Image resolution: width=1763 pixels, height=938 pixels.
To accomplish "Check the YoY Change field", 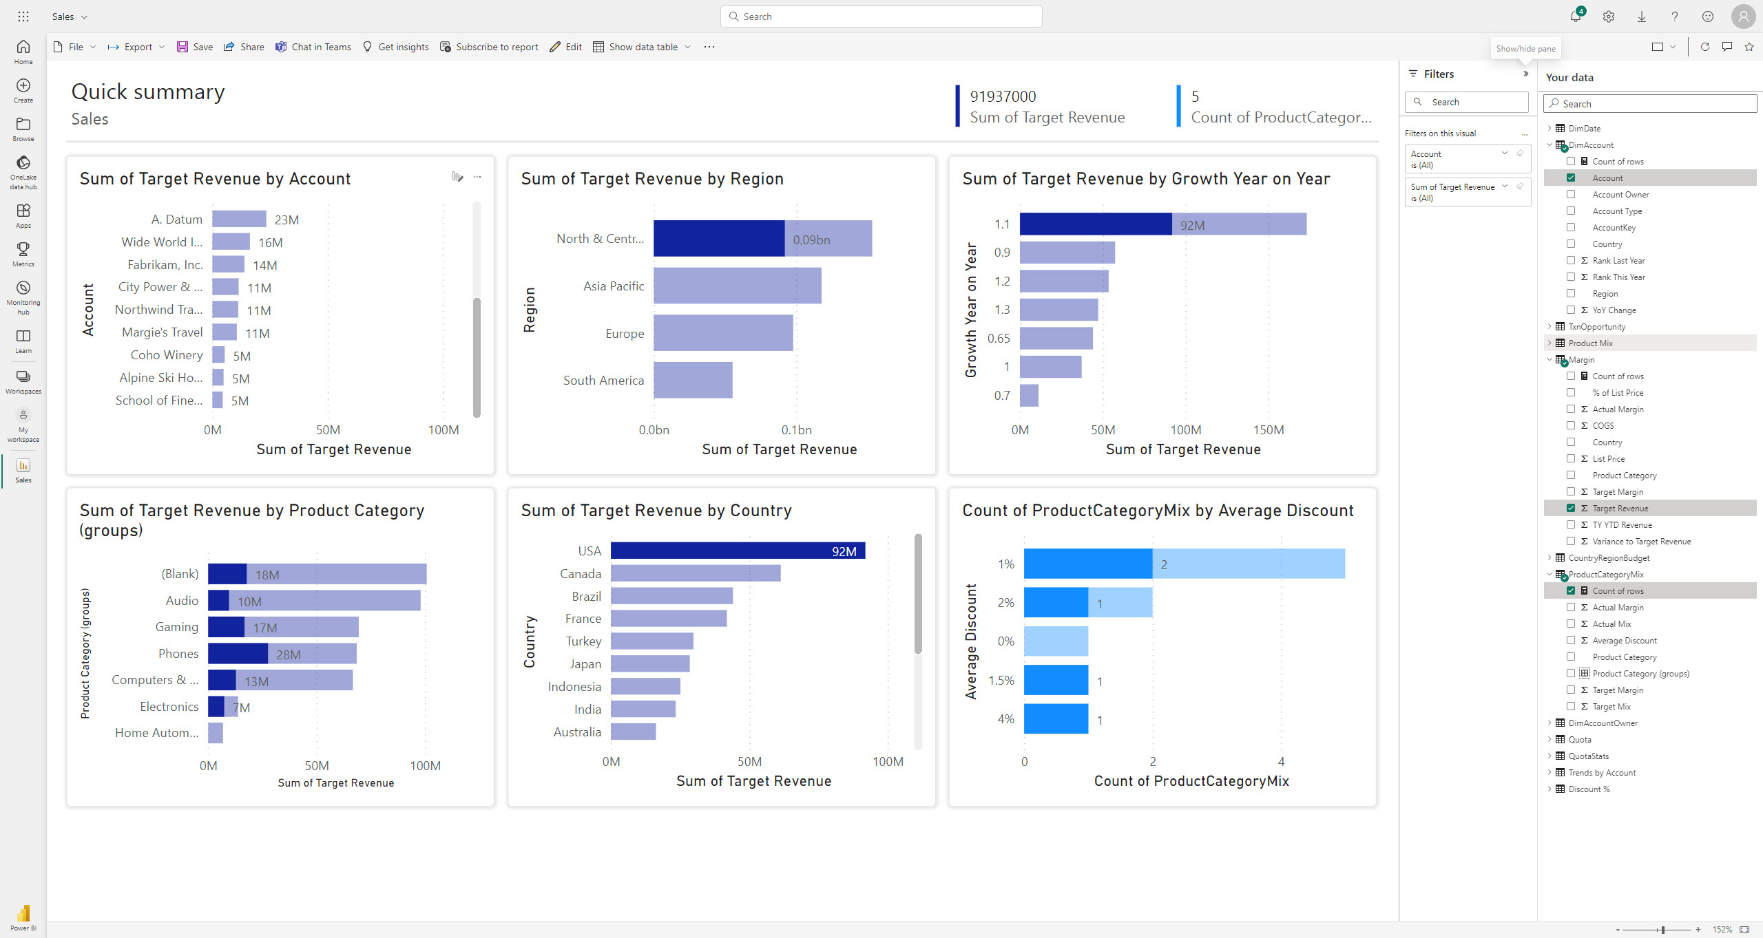I will pos(1571,310).
